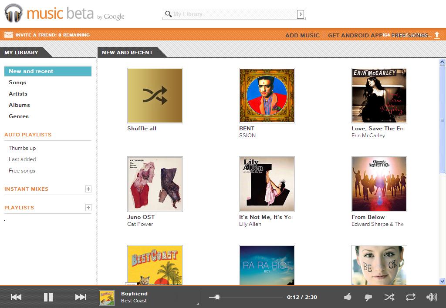Skip to next track
The width and height of the screenshot is (446, 308).
point(81,297)
